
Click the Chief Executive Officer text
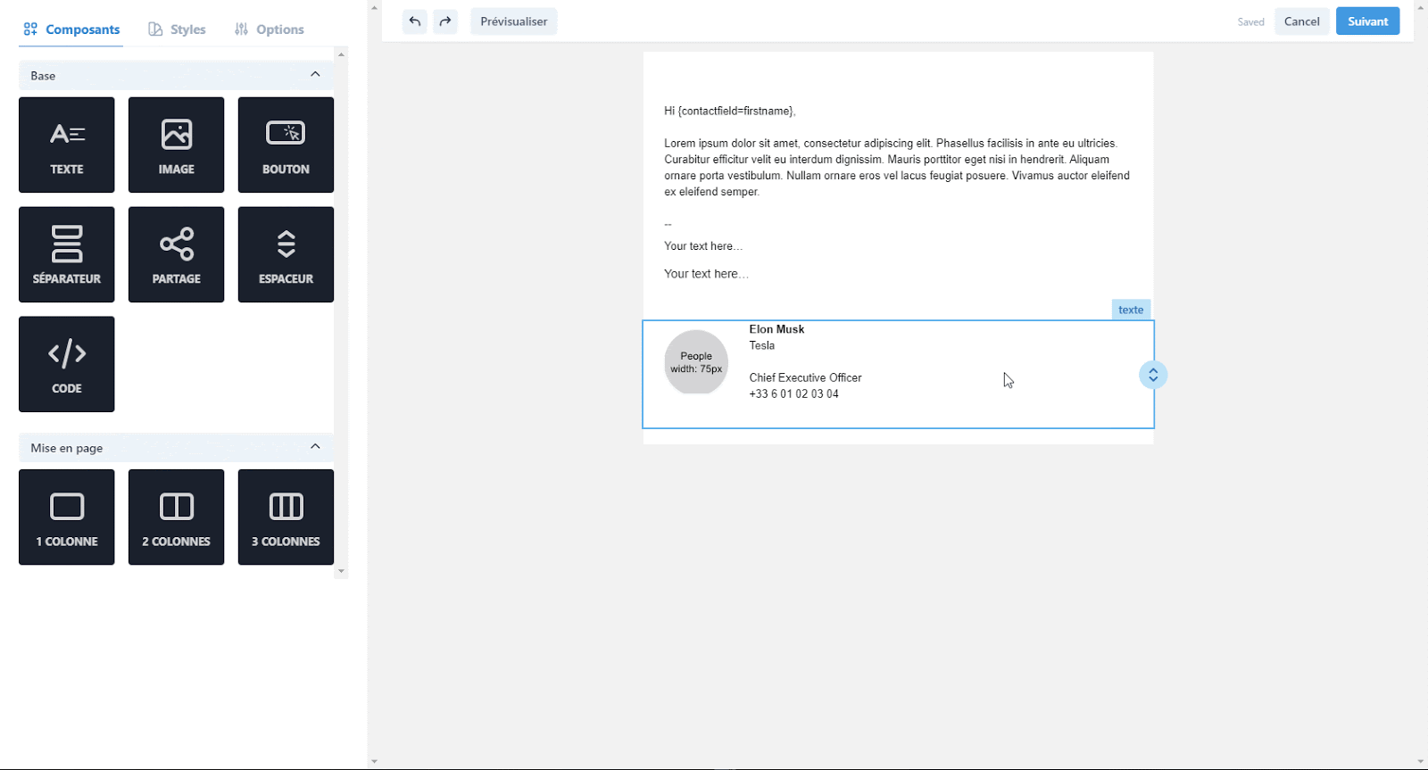[805, 377]
